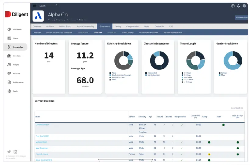Click the Company breadcrumb link
The width and height of the screenshot is (250, 165).
[59, 20]
